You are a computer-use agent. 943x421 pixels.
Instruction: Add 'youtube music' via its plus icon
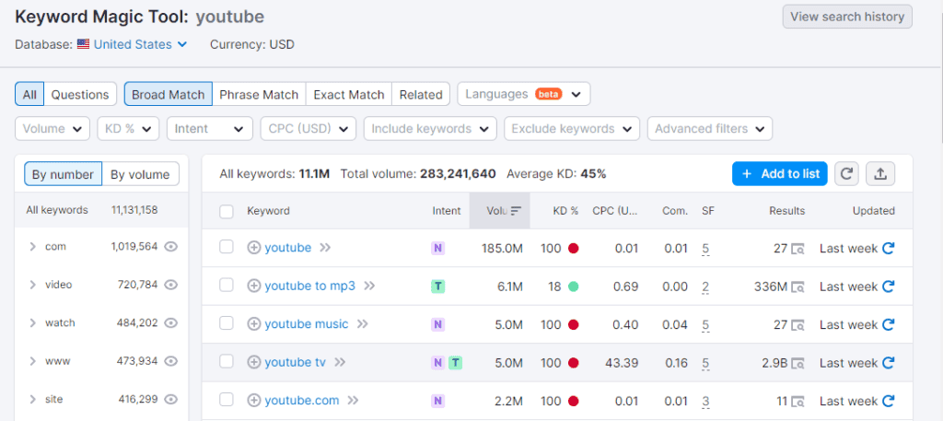tap(254, 324)
